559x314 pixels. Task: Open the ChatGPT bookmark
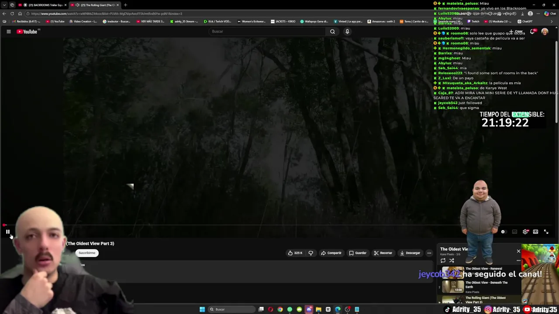point(525,21)
